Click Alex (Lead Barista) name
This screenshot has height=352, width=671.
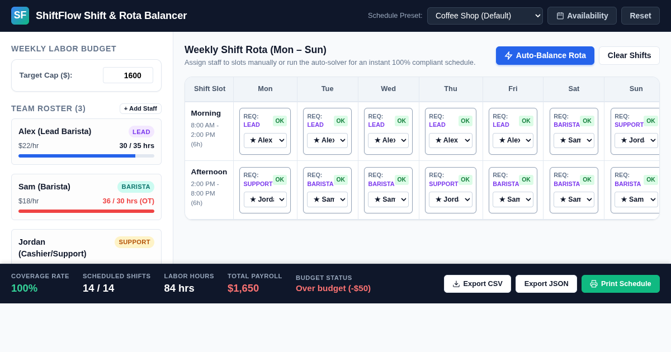click(55, 131)
